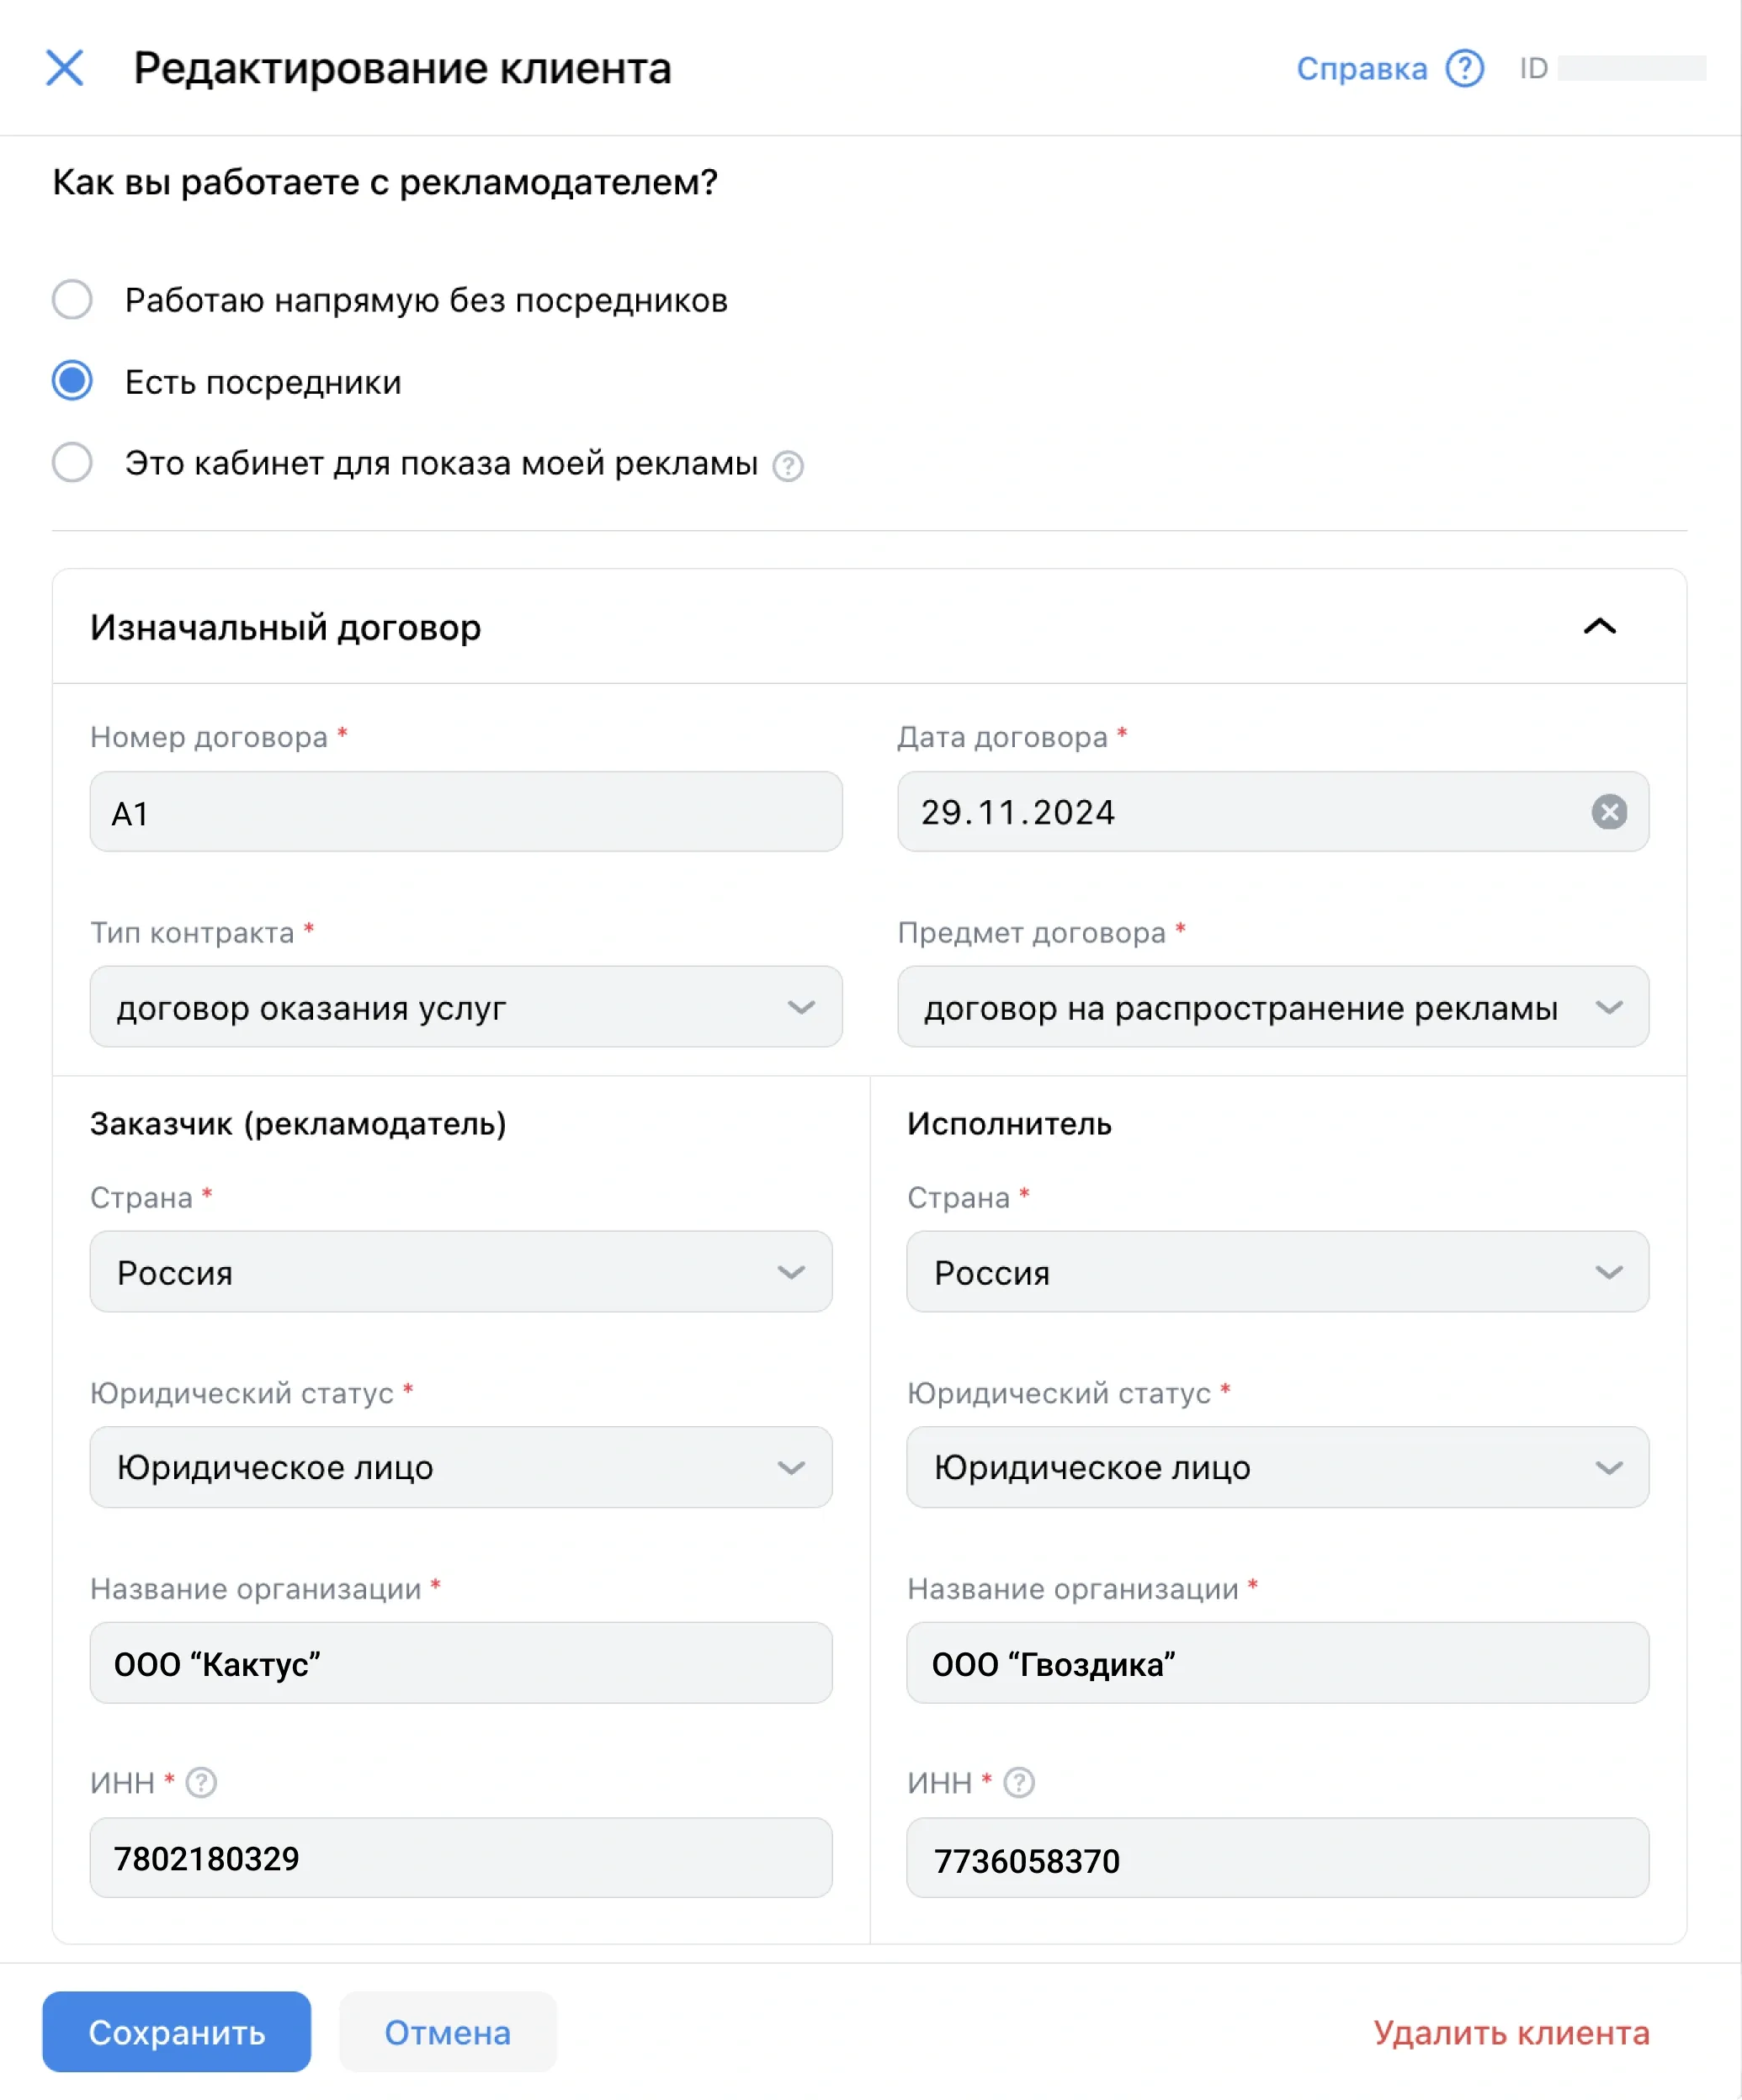The image size is (1742, 2100).
Task: Expand the Заказчик Страна dropdown
Action: [x=460, y=1272]
